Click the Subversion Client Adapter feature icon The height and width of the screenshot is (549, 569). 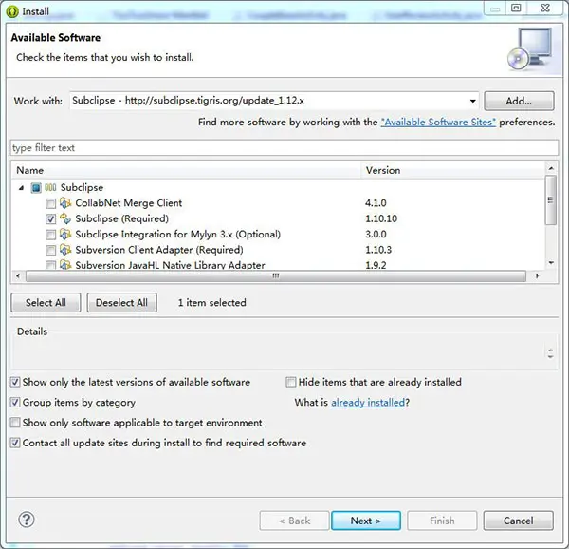65,250
